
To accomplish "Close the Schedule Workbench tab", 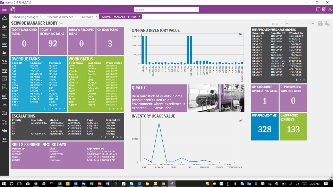I will (x=76, y=16).
